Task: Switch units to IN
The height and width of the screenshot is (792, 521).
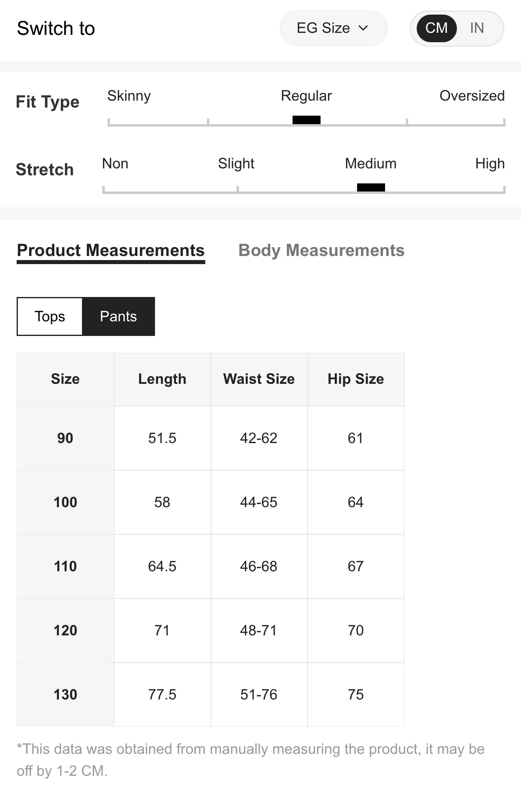Action: (x=477, y=28)
